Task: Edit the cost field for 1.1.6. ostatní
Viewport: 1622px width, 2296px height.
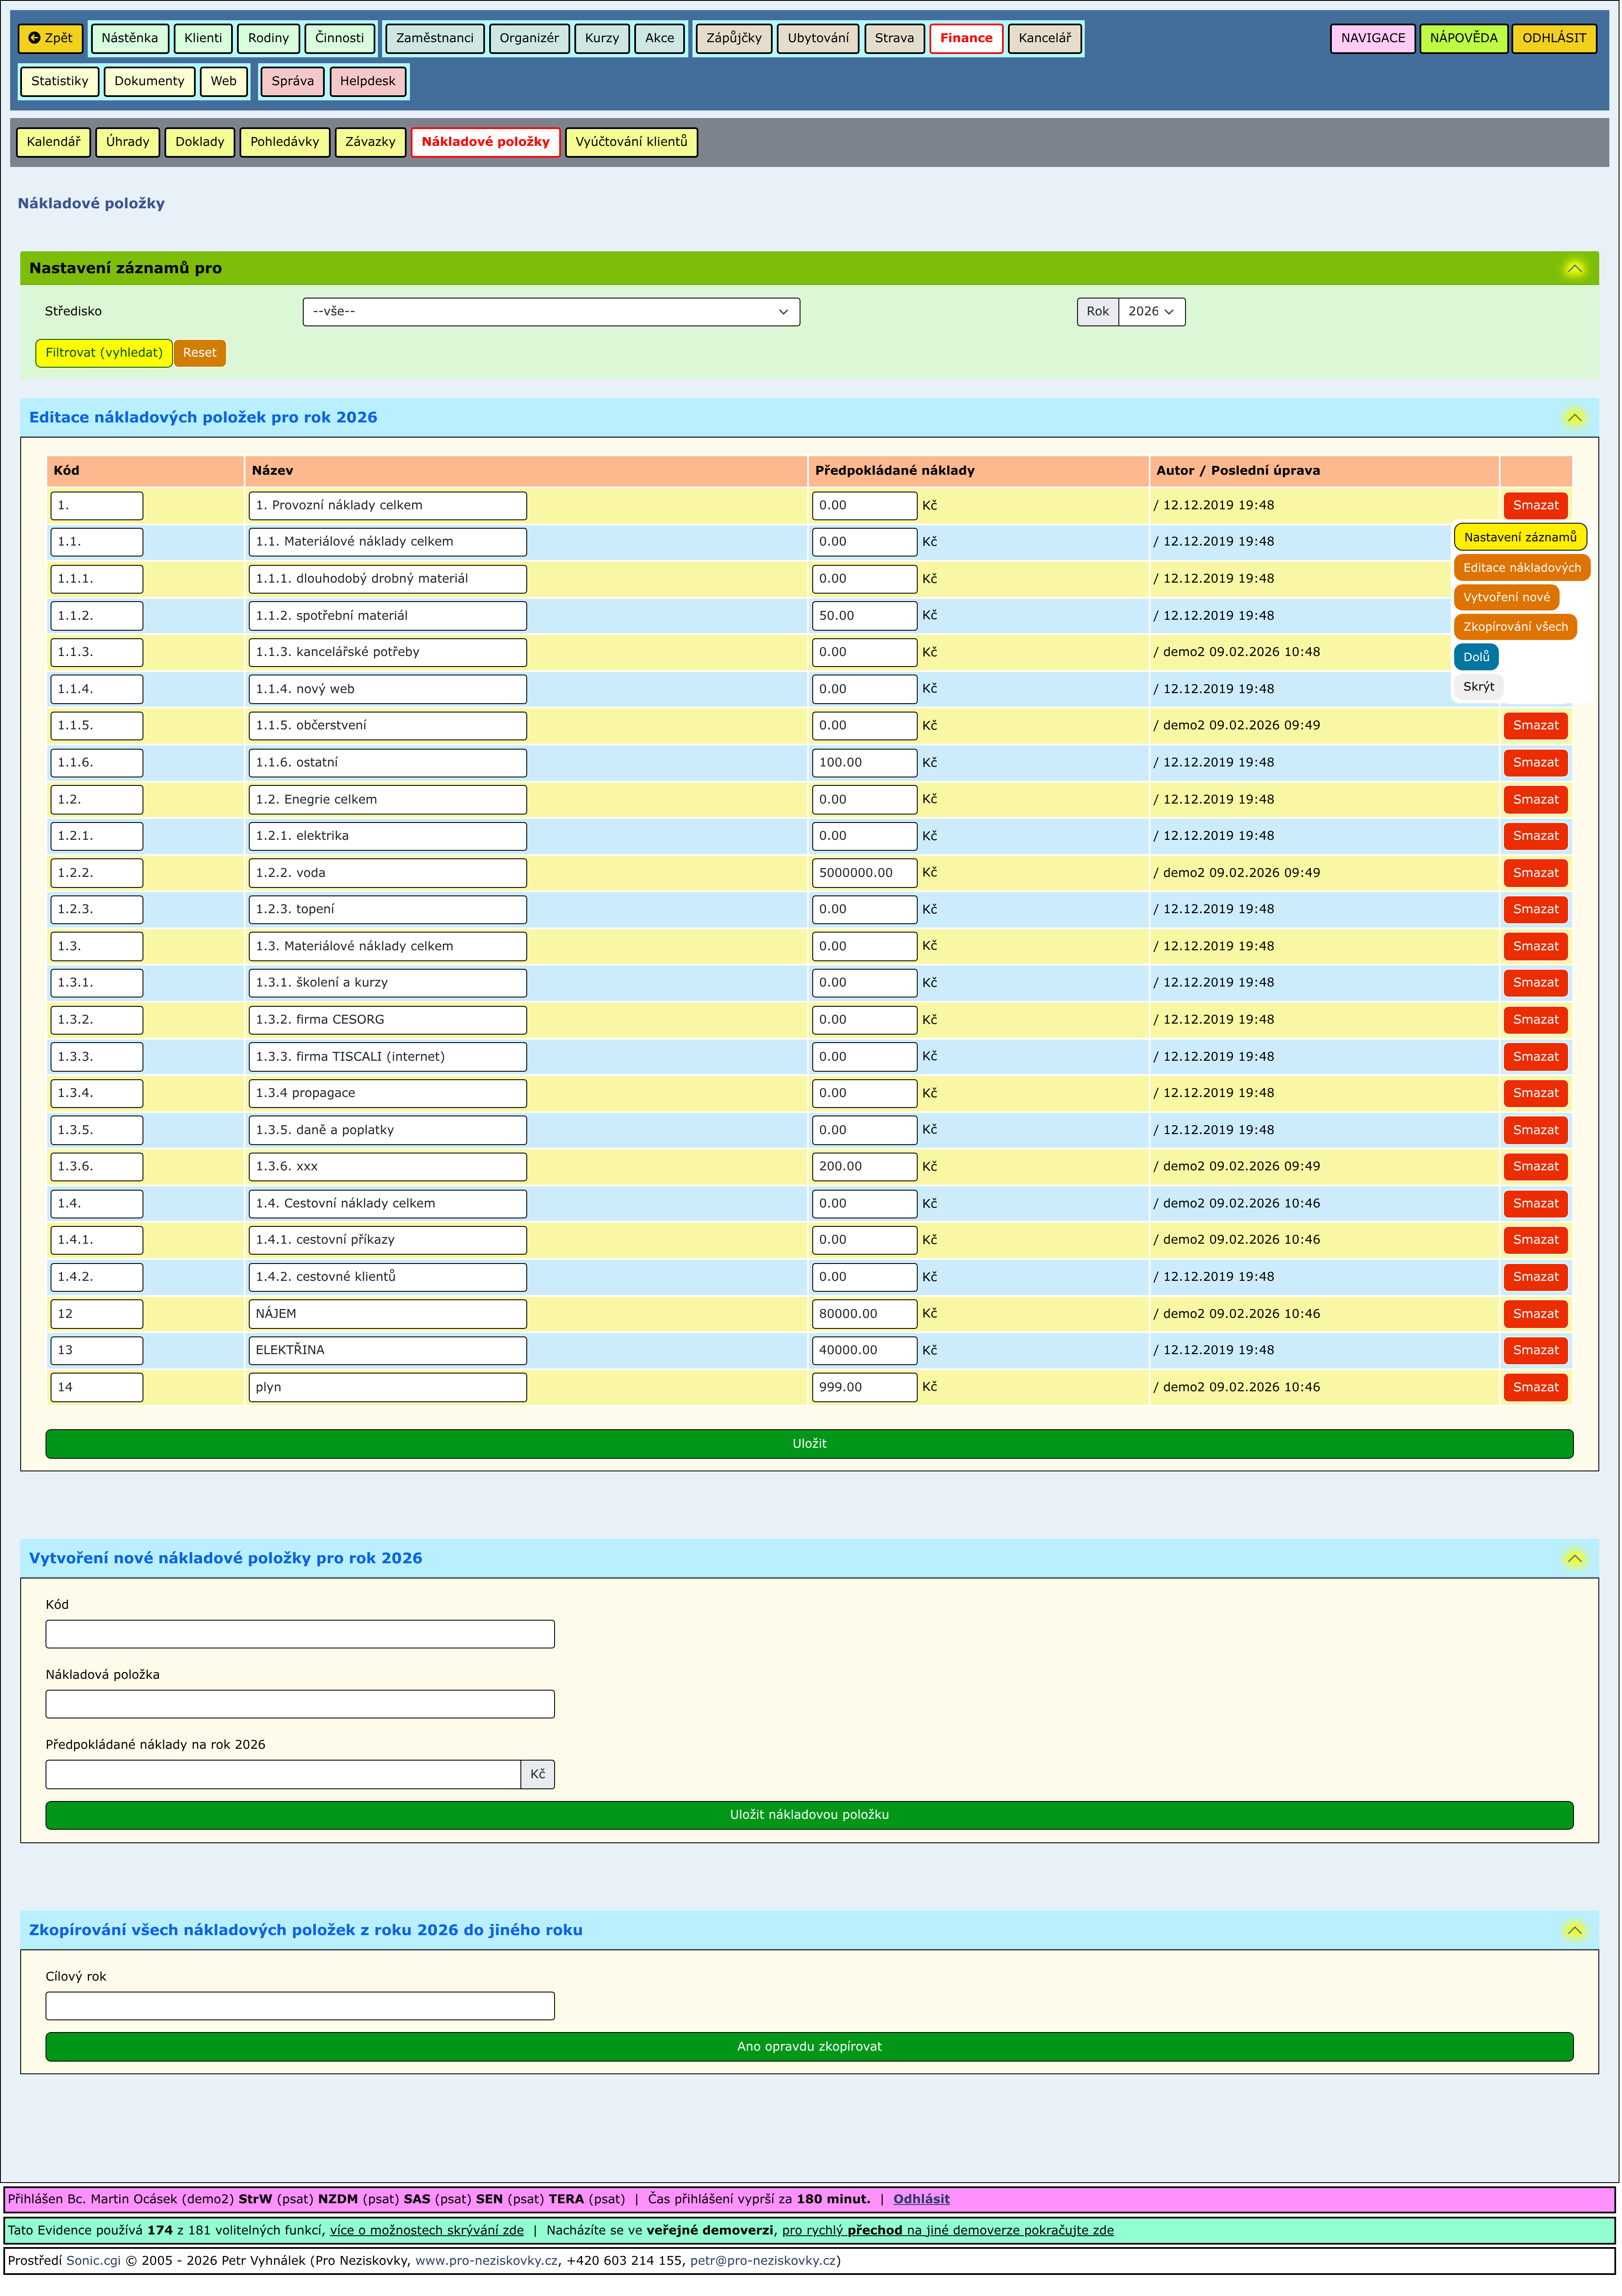Action: click(864, 763)
